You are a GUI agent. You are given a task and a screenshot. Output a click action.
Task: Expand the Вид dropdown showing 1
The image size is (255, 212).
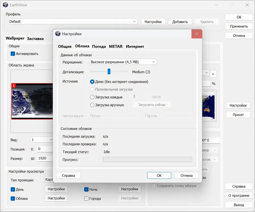tap(42, 140)
